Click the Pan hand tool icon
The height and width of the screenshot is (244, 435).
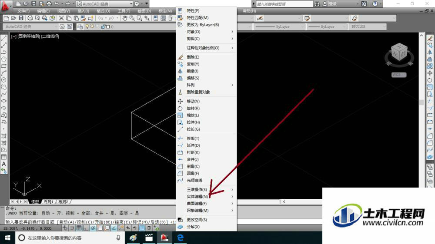(125, 18)
